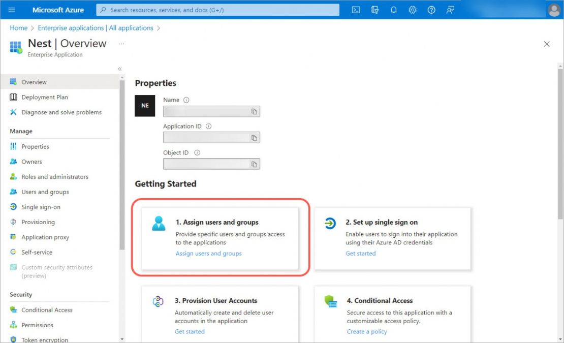Viewport: 564px width, 343px height.
Task: Copy the Name field value
Action: 254,111
